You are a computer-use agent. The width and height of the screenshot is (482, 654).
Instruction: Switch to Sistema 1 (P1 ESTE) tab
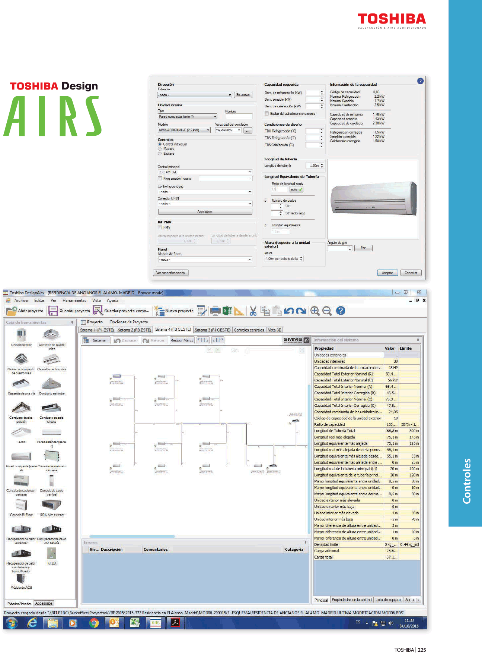(x=97, y=330)
